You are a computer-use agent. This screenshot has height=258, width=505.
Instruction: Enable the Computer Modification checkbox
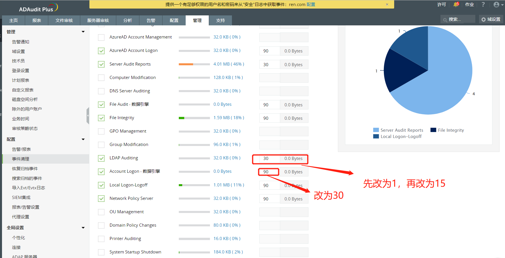coord(101,78)
